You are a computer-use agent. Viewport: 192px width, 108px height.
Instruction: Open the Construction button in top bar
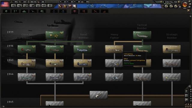coord(32,6)
